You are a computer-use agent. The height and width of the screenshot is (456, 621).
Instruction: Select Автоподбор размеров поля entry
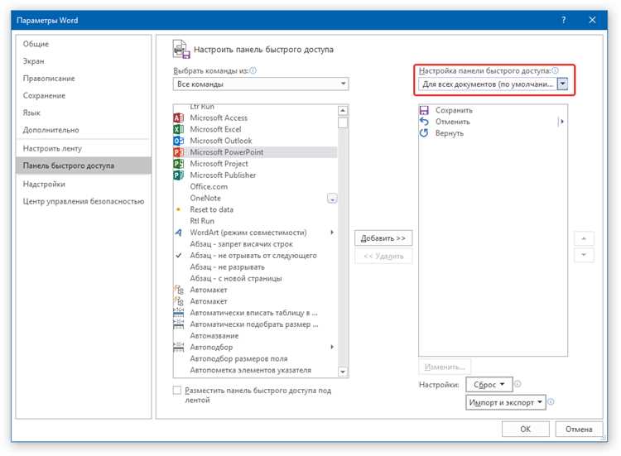tap(256, 358)
